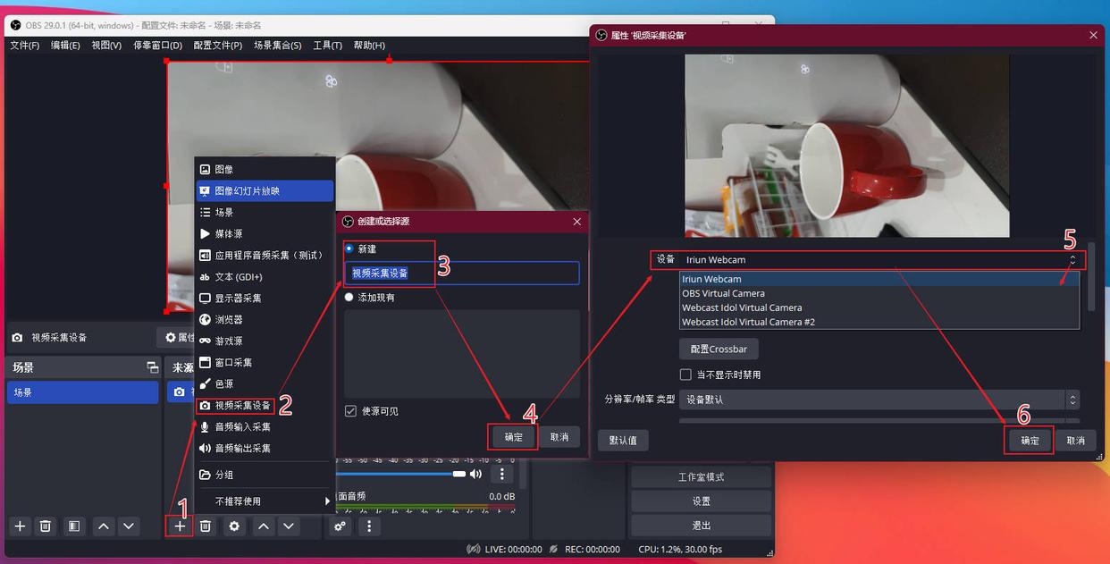Image resolution: width=1110 pixels, height=564 pixels.
Task: Click 默认值 to restore defaults
Action: pos(622,440)
